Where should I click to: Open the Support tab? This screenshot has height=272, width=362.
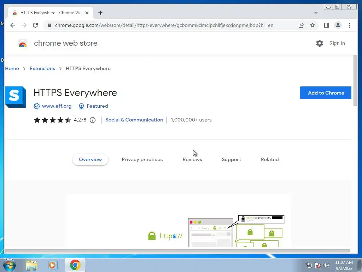(231, 160)
